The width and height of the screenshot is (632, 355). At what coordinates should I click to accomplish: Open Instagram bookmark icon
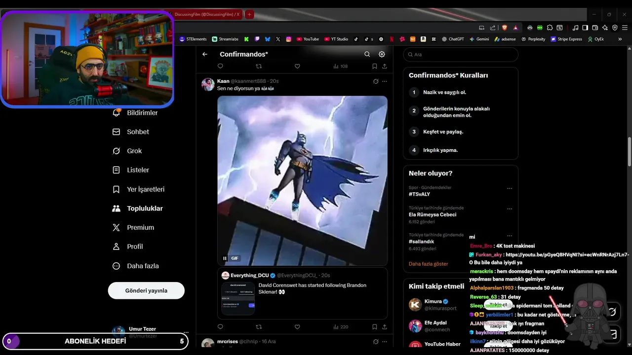(289, 39)
